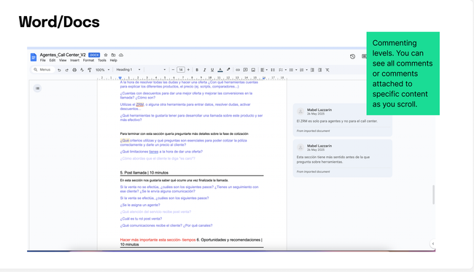Select the paint format tool
The width and height of the screenshot is (474, 272).
(90, 70)
